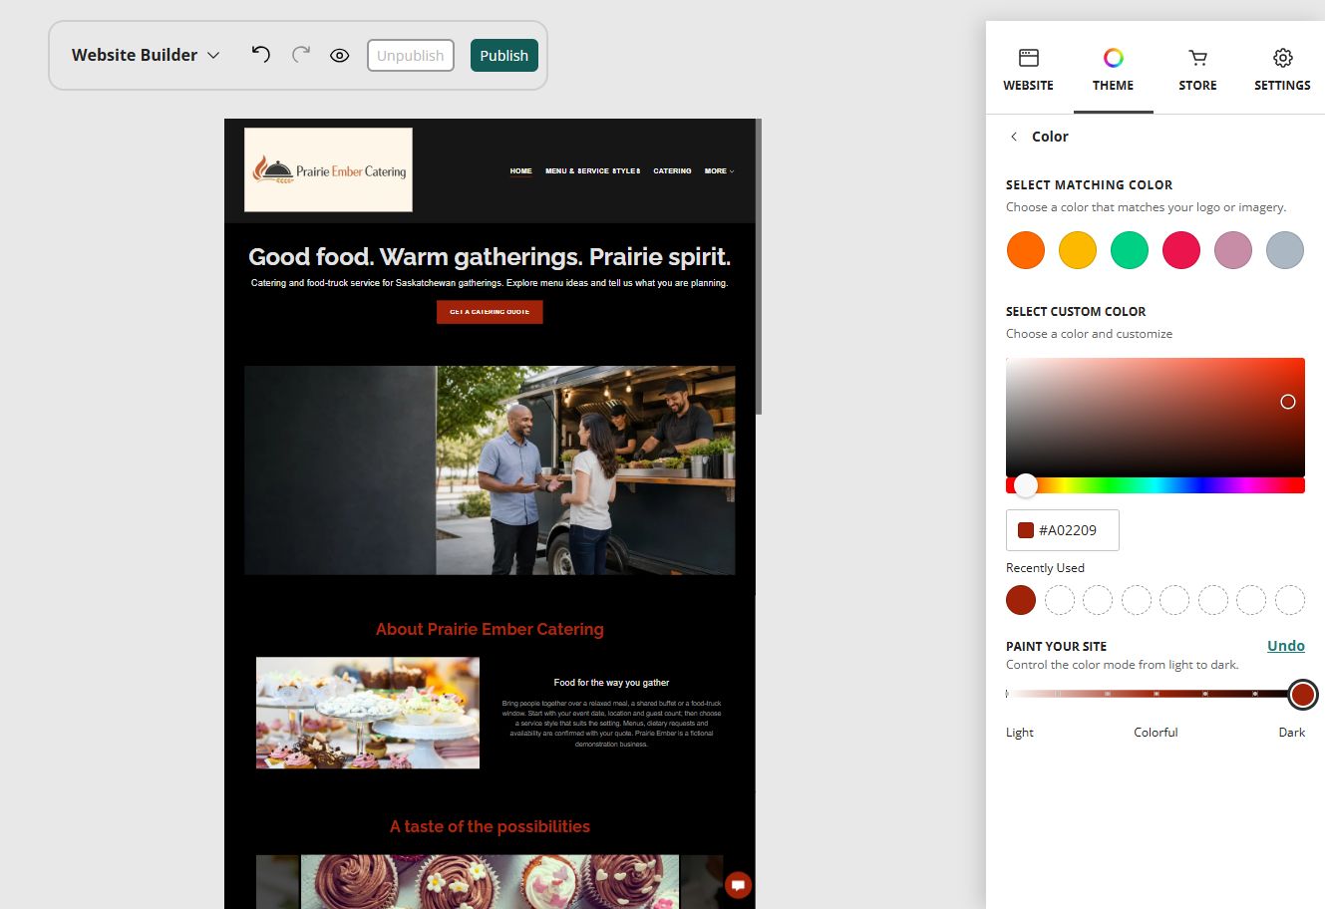Click the hero subtitle about Saskatchewan gatherings
Image resolution: width=1325 pixels, height=909 pixels.
pos(490,283)
